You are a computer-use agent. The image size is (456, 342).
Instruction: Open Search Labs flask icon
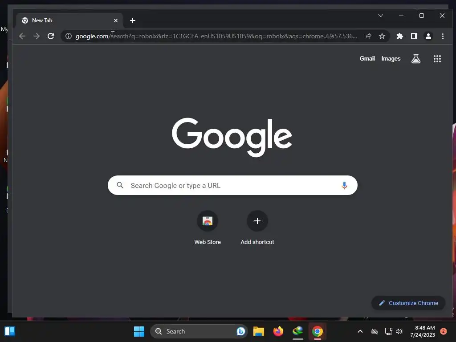coord(416,59)
